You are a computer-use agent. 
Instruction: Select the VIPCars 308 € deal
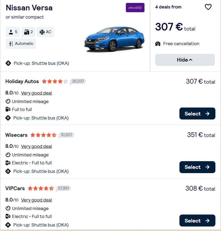pyautogui.click(x=197, y=221)
